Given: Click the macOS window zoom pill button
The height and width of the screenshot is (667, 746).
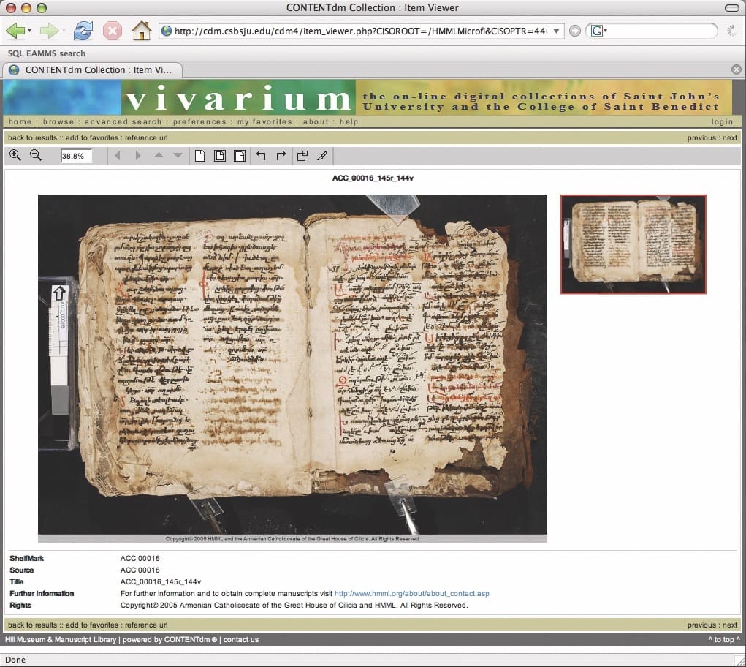Looking at the screenshot, I should 731,7.
